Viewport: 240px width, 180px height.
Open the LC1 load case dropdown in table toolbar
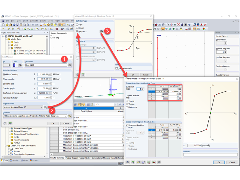(x=115, y=105)
